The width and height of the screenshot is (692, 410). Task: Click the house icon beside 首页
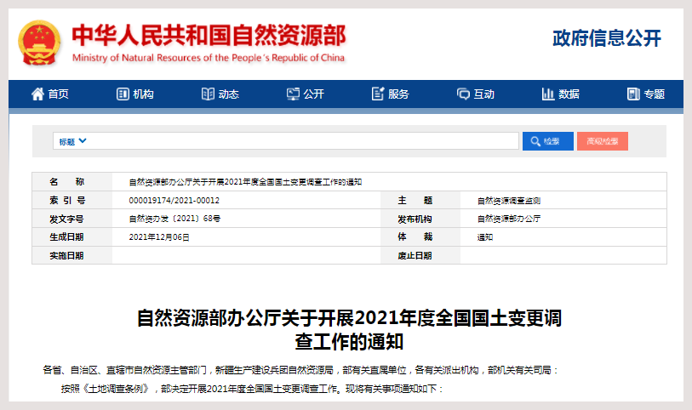[x=37, y=94]
